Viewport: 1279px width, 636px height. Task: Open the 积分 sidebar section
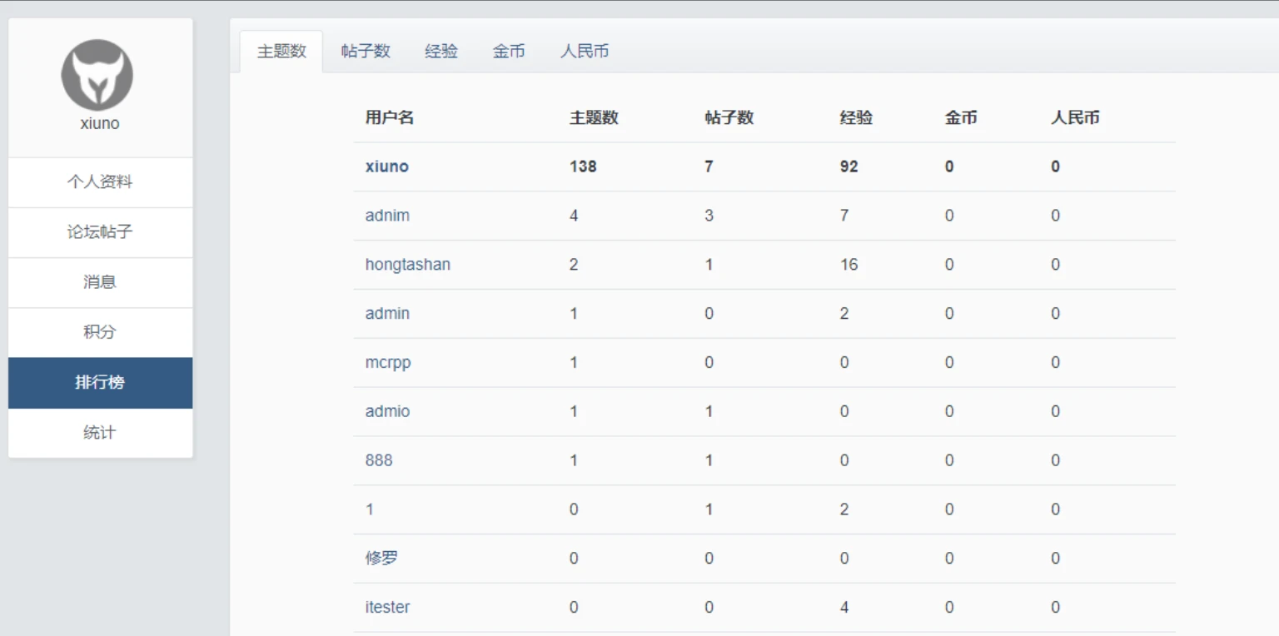pyautogui.click(x=98, y=332)
